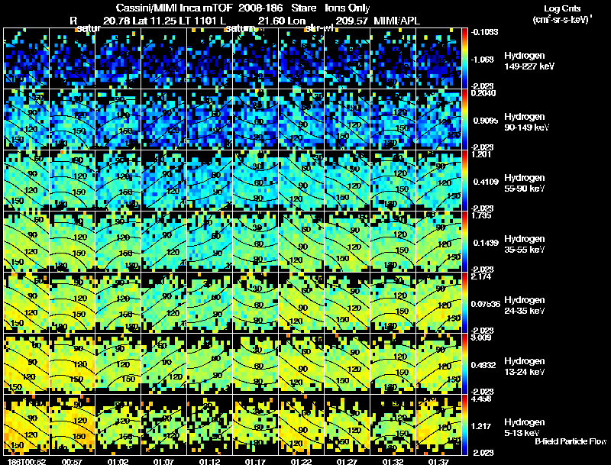Open the 35-55 keV panel at 01:32
The image size is (611, 465).
point(393,241)
